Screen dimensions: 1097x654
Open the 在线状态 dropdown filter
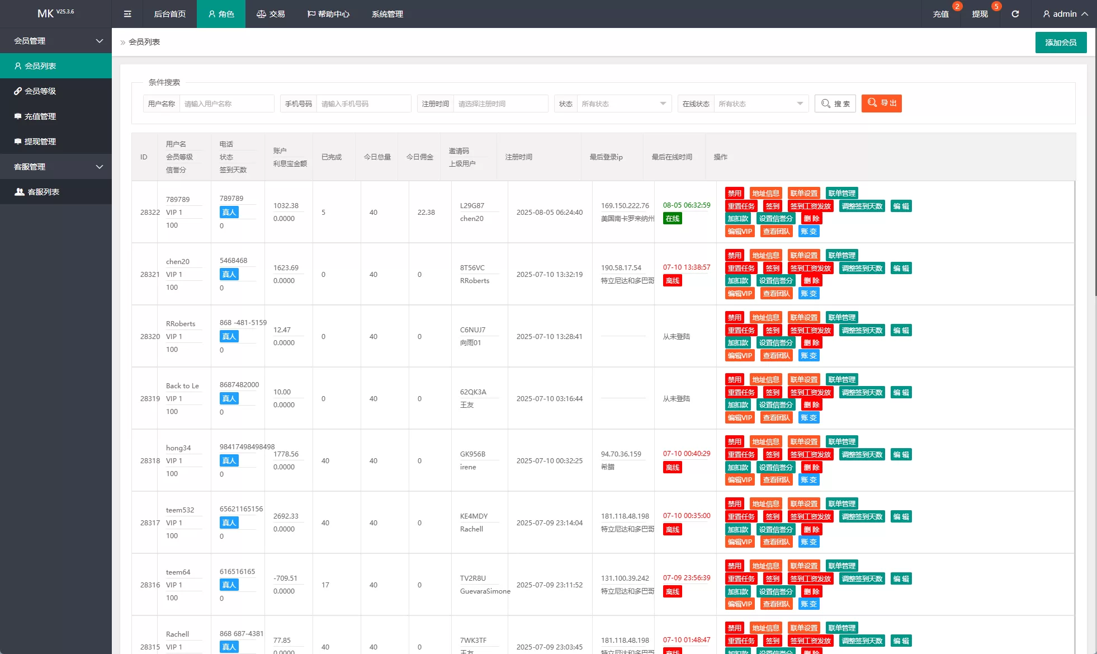pos(760,103)
